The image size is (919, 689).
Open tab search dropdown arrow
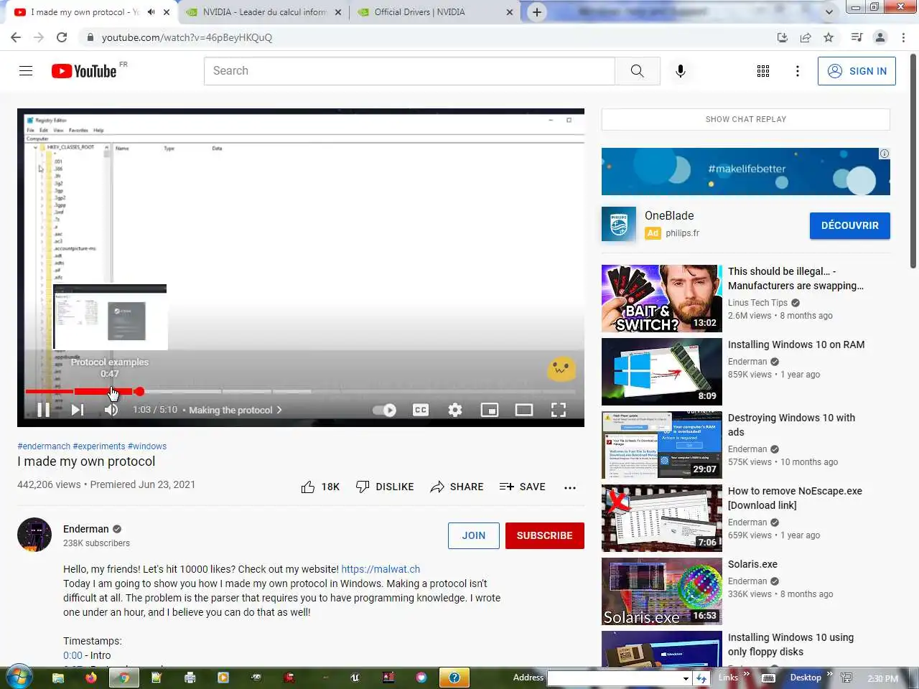pos(829,12)
